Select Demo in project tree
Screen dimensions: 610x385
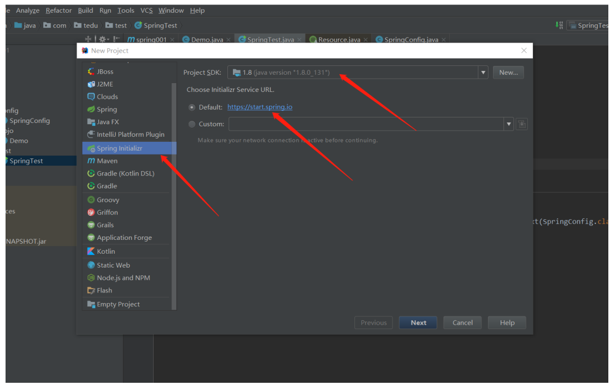[18, 141]
